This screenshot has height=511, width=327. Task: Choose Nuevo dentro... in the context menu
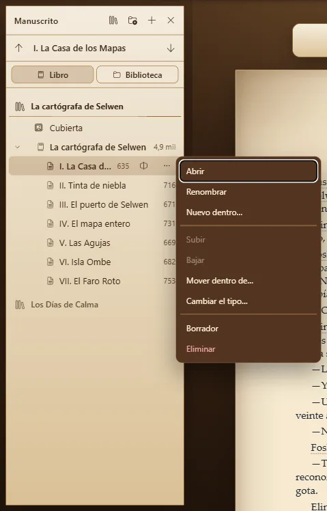tap(248, 212)
